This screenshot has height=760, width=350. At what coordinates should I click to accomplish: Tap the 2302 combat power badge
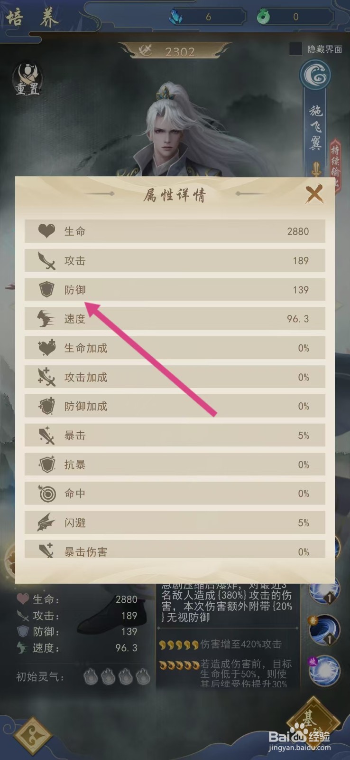pyautogui.click(x=175, y=51)
